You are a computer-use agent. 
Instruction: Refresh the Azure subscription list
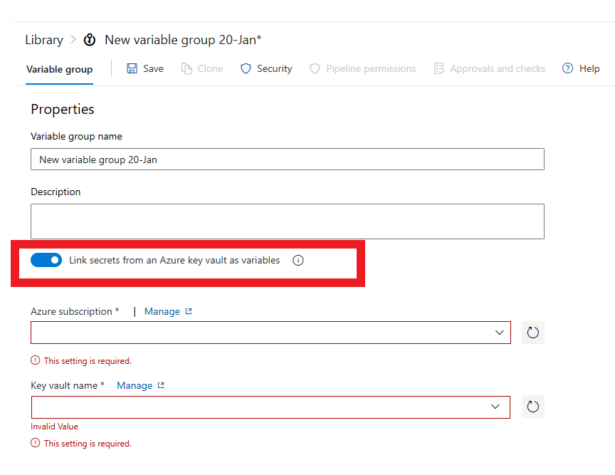pos(533,333)
